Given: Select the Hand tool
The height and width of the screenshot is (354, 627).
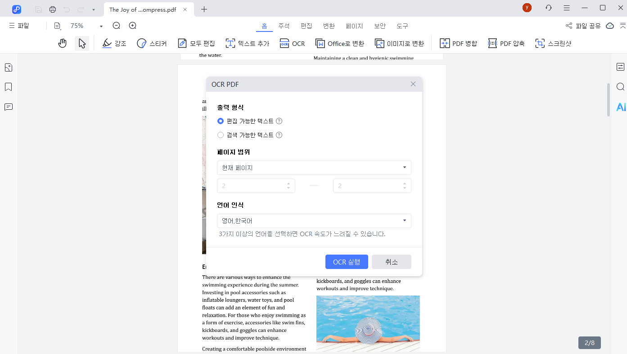Looking at the screenshot, I should point(62,43).
